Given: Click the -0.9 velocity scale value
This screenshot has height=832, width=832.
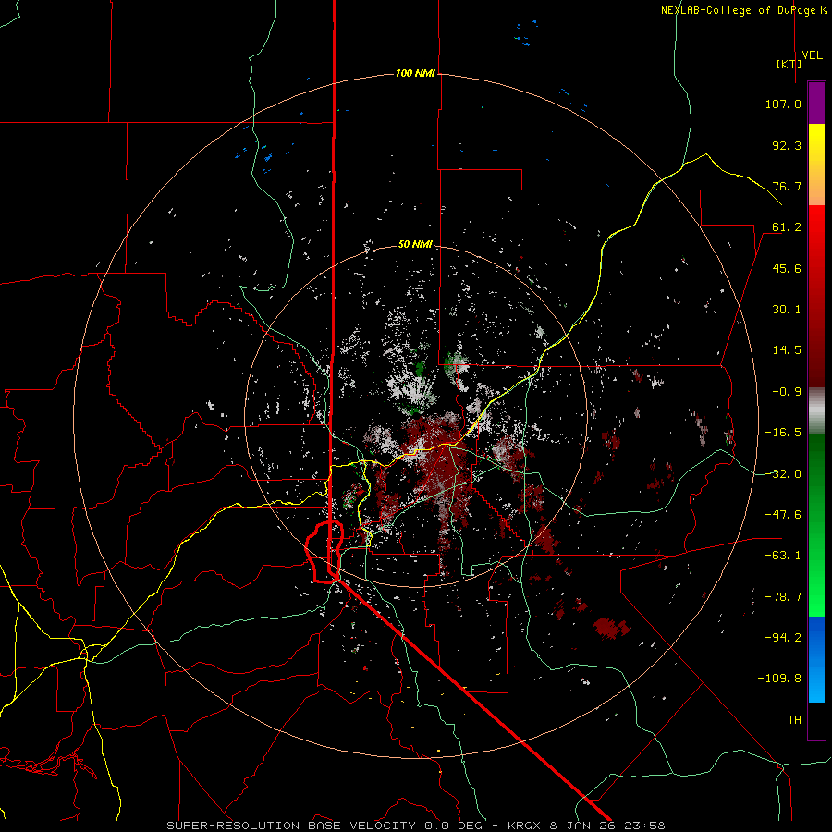Looking at the screenshot, I should 787,392.
